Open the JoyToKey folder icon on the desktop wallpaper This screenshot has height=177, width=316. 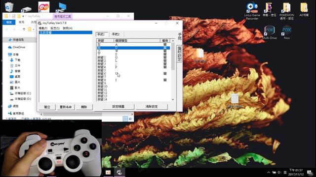point(199,56)
